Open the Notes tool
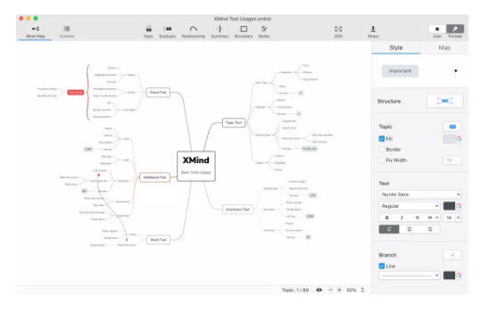Viewport: 489px width, 321px height. tap(264, 32)
